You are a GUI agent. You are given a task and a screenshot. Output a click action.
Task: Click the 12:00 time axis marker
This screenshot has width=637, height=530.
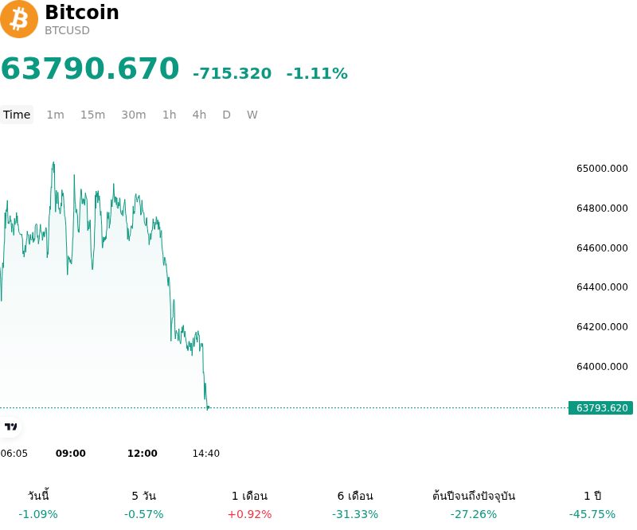(143, 454)
